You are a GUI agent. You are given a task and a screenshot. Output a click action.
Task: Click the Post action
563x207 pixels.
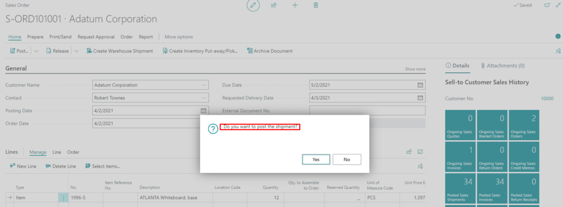[x=19, y=51]
